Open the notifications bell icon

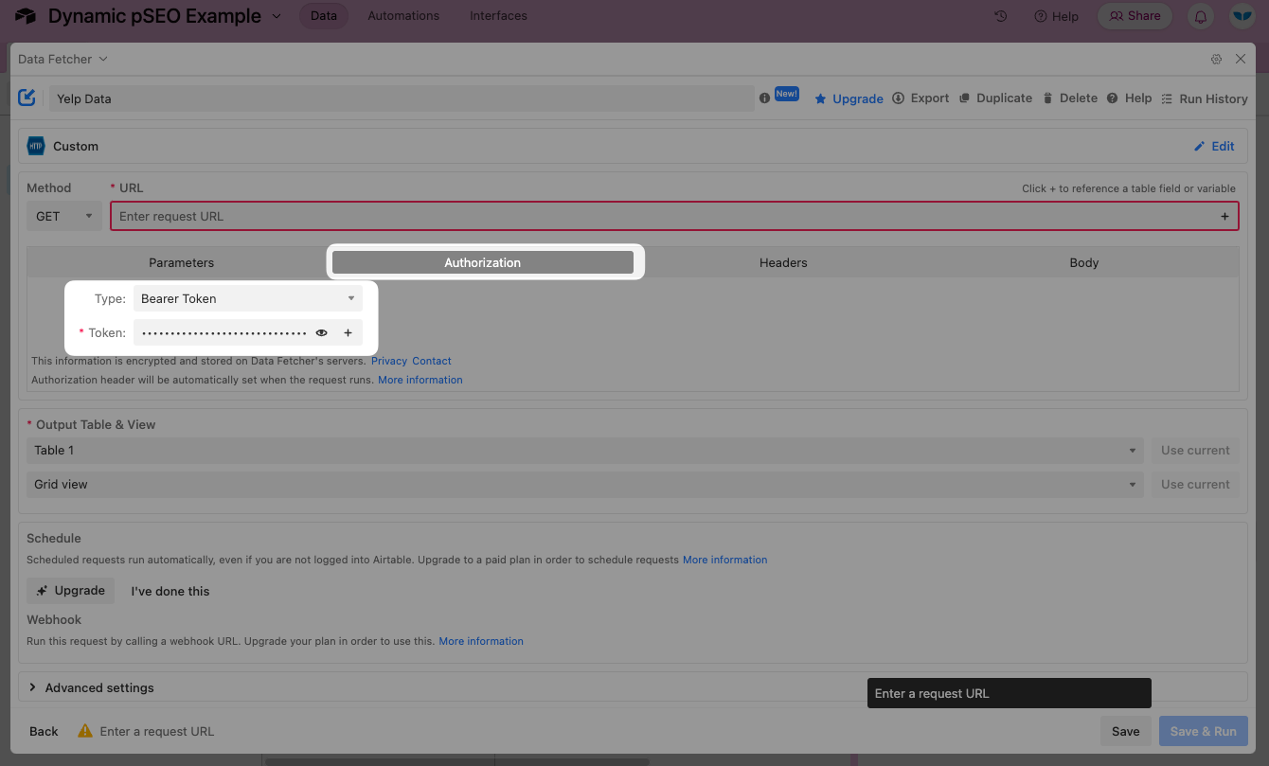(1201, 16)
